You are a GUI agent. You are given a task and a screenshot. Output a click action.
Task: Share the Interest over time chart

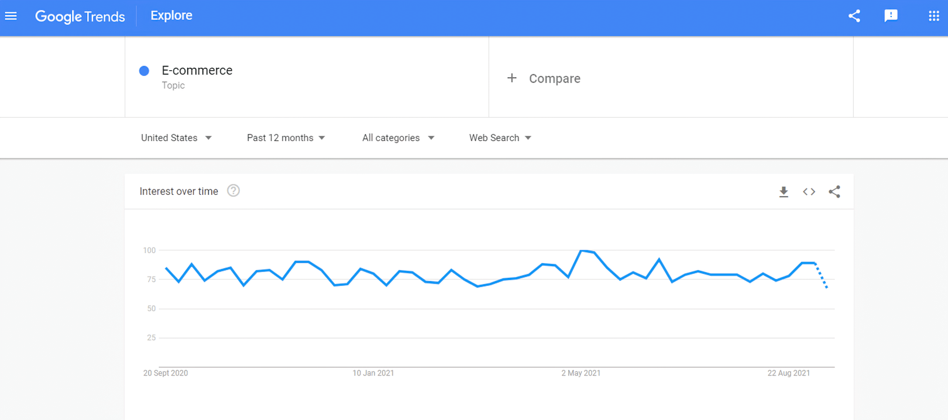point(834,192)
